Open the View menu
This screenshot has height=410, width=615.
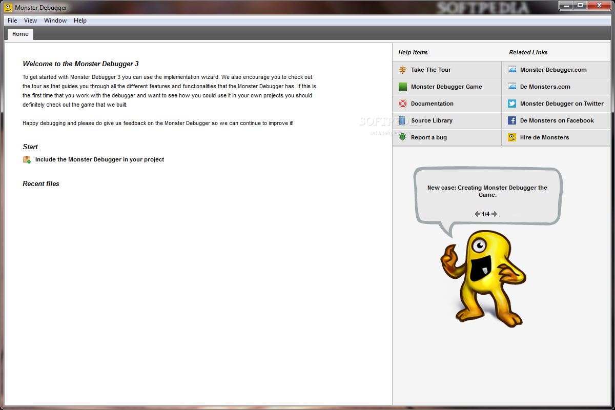coord(30,20)
